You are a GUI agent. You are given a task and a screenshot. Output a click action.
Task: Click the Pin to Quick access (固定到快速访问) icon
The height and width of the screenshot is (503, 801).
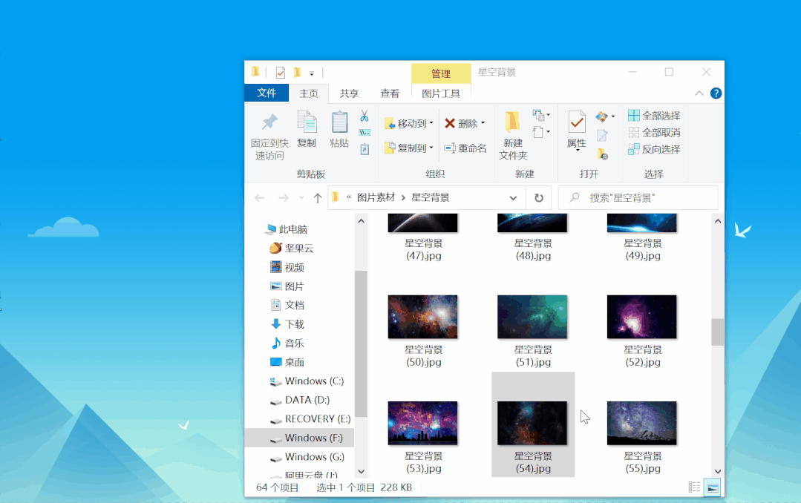(269, 122)
